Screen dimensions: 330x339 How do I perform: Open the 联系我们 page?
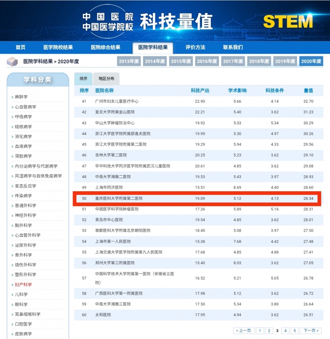coord(233,47)
